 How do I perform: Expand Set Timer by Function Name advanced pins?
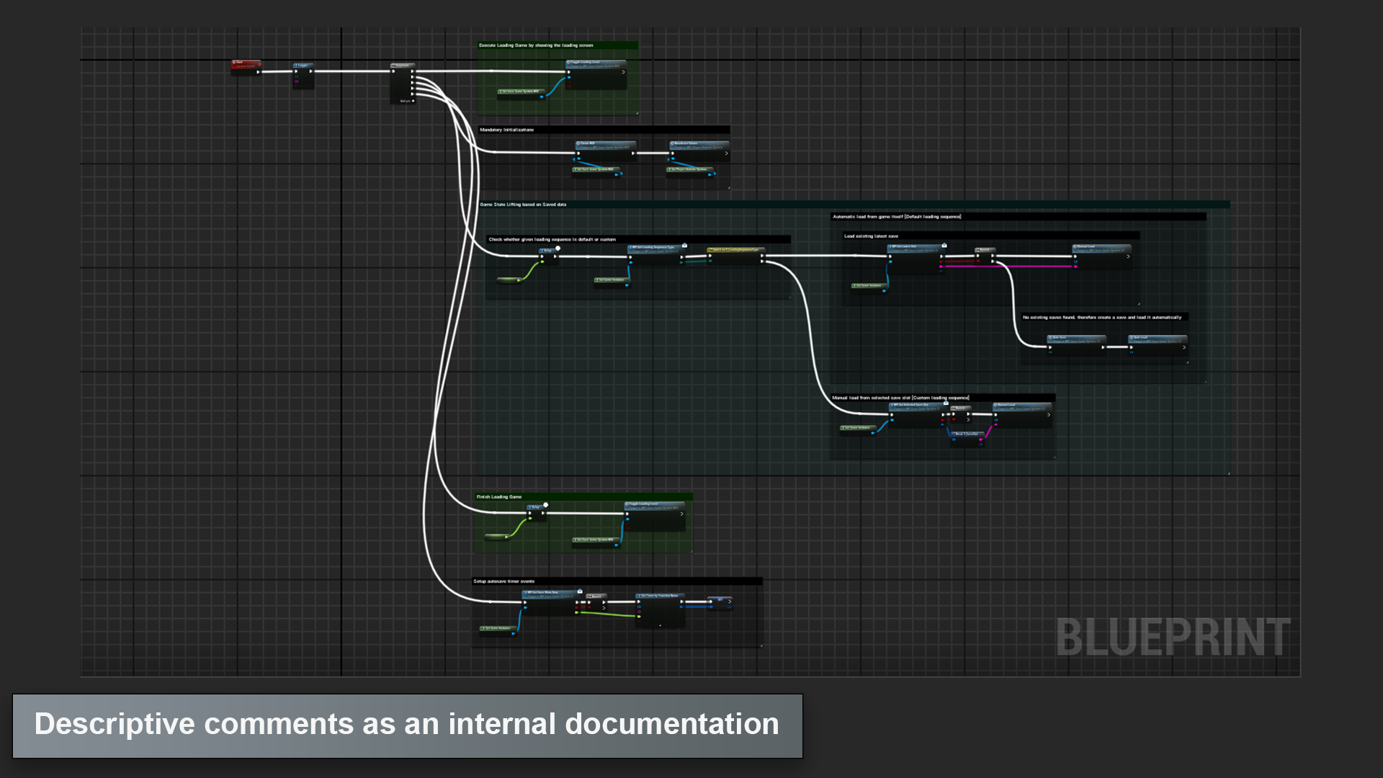click(660, 625)
